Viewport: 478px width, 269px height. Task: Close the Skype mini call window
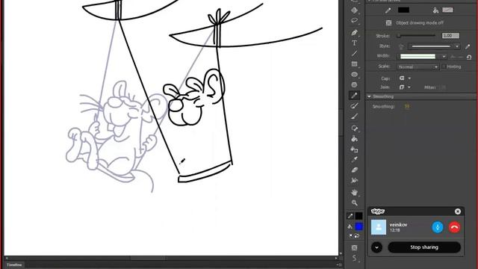point(458,211)
